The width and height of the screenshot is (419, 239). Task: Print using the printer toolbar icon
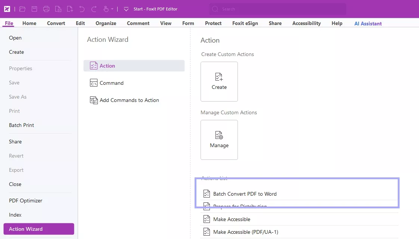(46, 9)
